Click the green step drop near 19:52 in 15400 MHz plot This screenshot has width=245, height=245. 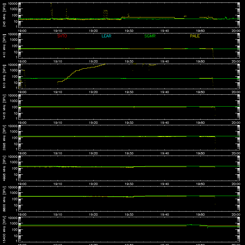[208, 227]
